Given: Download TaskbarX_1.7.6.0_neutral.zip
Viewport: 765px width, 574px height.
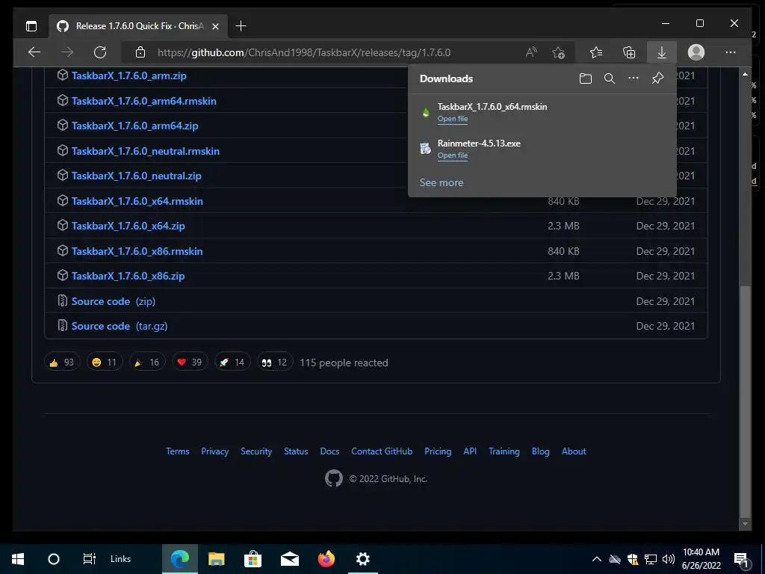Looking at the screenshot, I should 136,176.
